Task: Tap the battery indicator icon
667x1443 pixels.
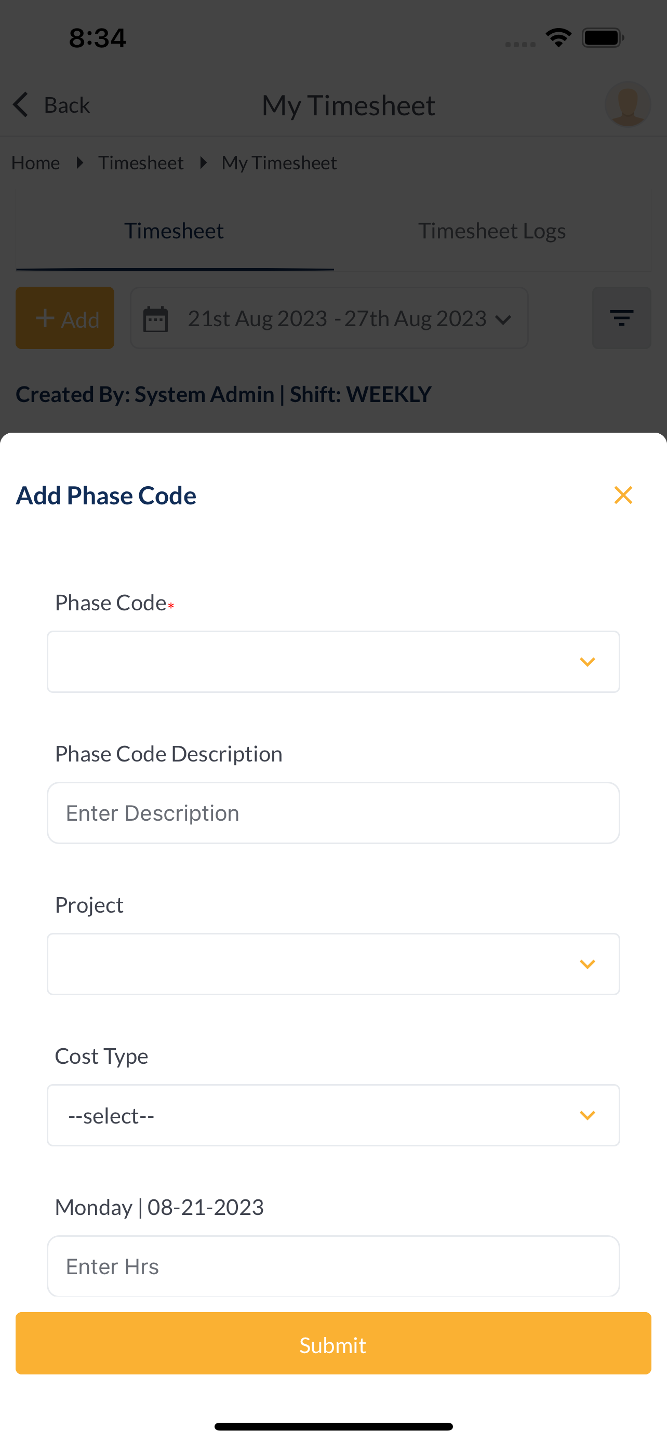Action: point(603,38)
